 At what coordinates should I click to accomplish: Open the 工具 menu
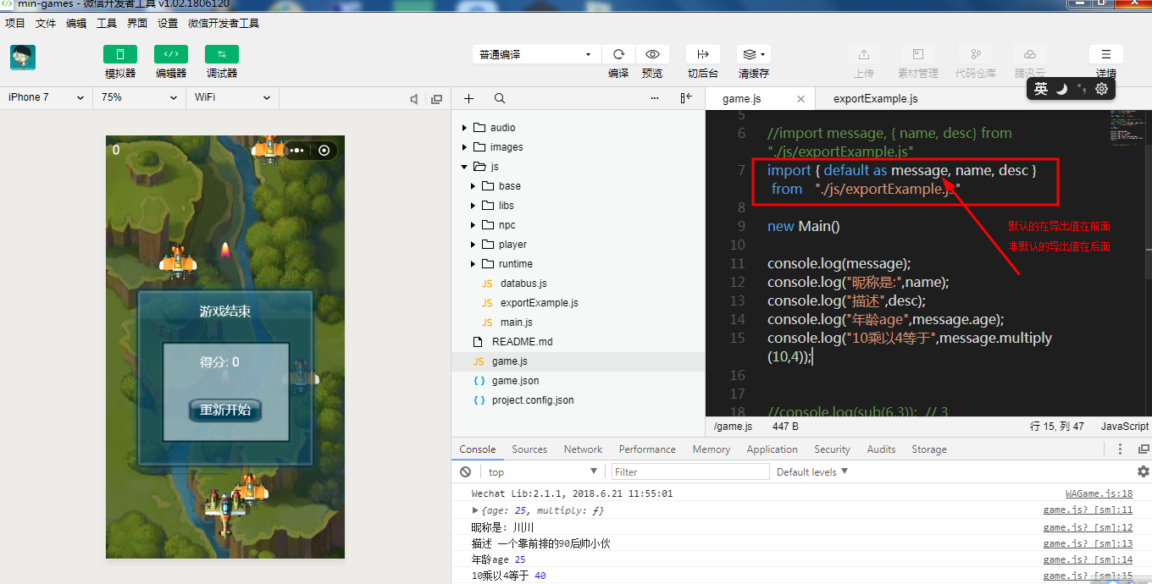(x=107, y=23)
